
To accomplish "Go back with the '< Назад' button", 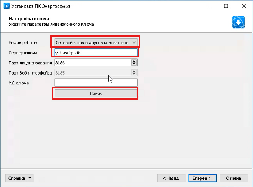I will pos(171,178).
